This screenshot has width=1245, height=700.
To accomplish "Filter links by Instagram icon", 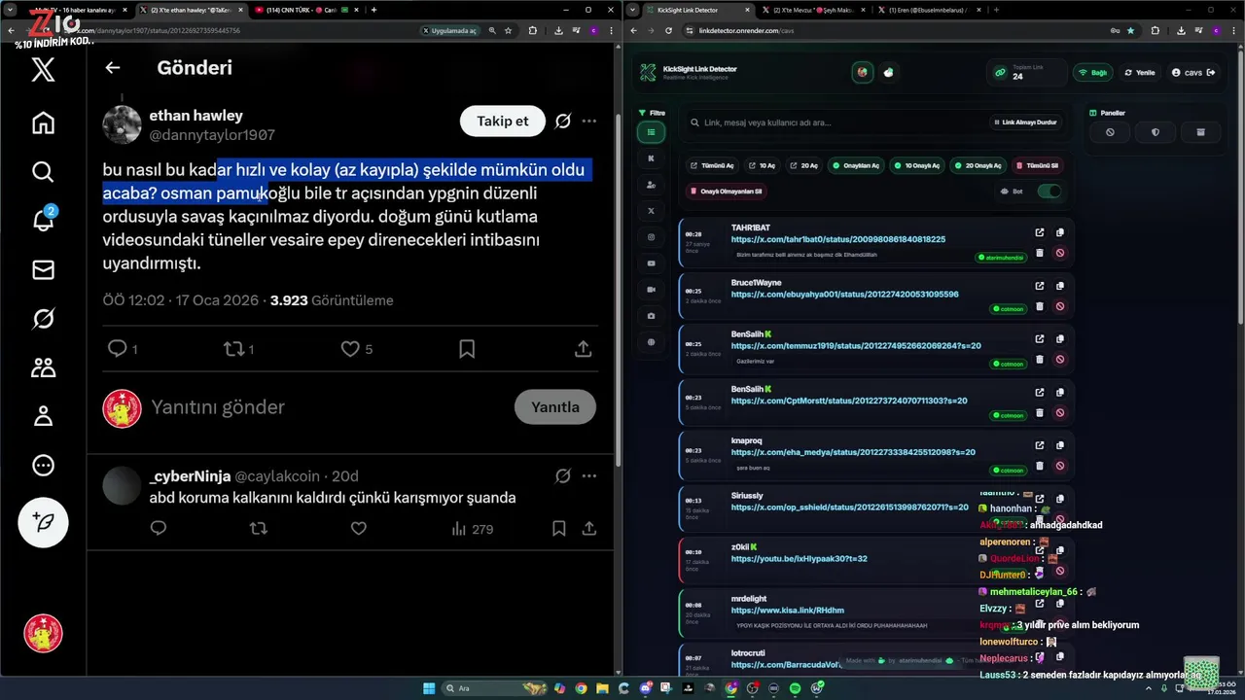I will 651,236.
